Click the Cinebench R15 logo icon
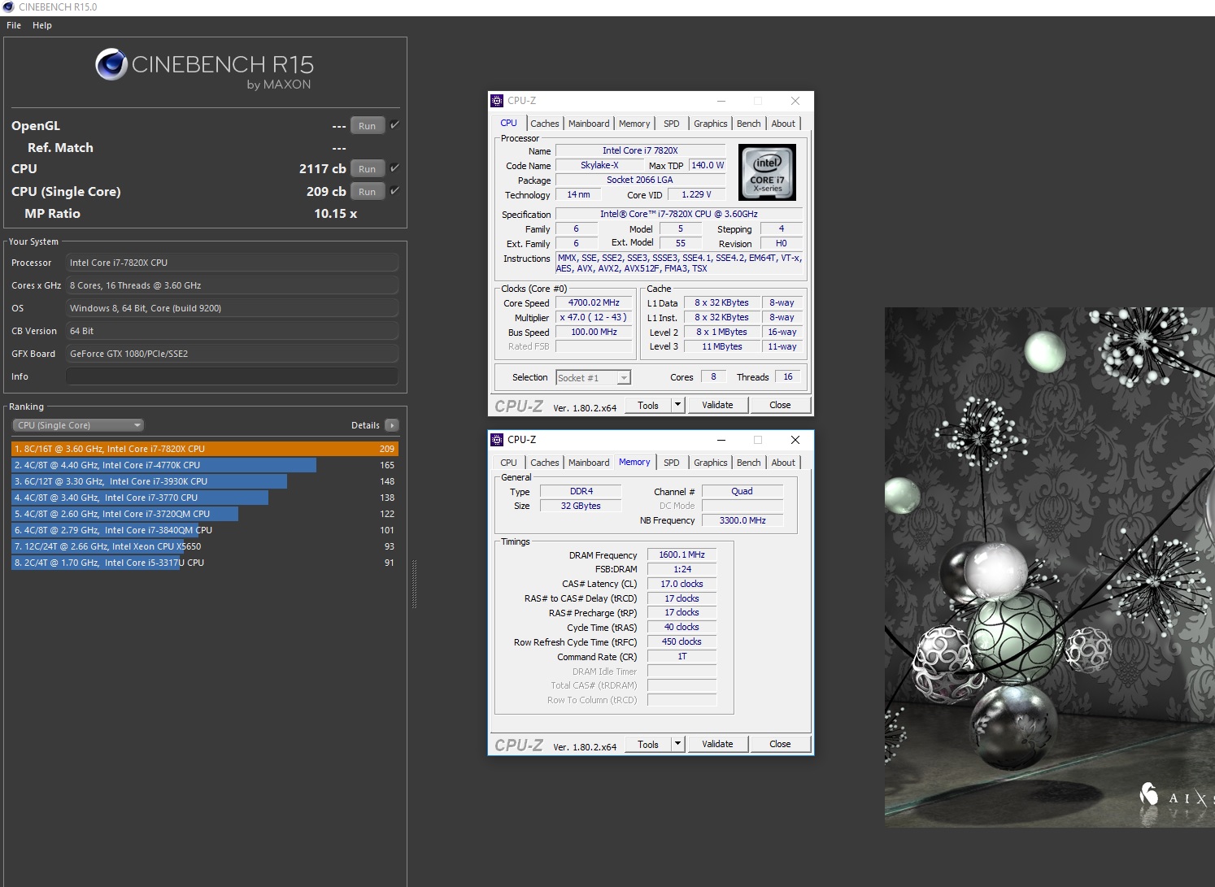1215x887 pixels. pos(111,65)
